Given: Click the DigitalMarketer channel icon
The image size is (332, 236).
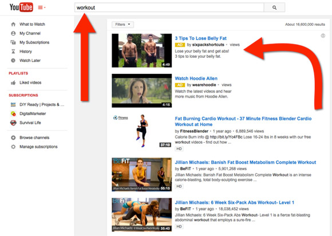Looking at the screenshot, I should click(x=13, y=113).
